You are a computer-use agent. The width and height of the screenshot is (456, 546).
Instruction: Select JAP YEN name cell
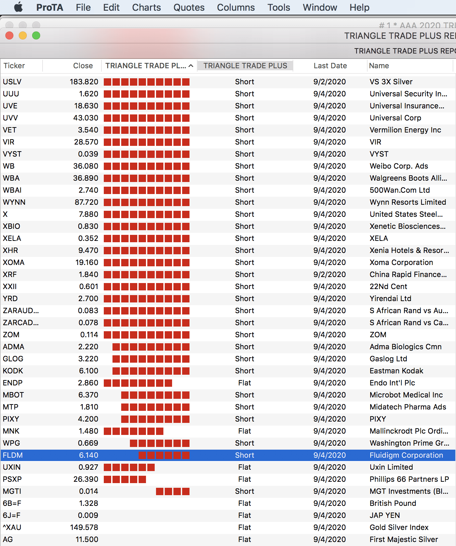pos(385,515)
